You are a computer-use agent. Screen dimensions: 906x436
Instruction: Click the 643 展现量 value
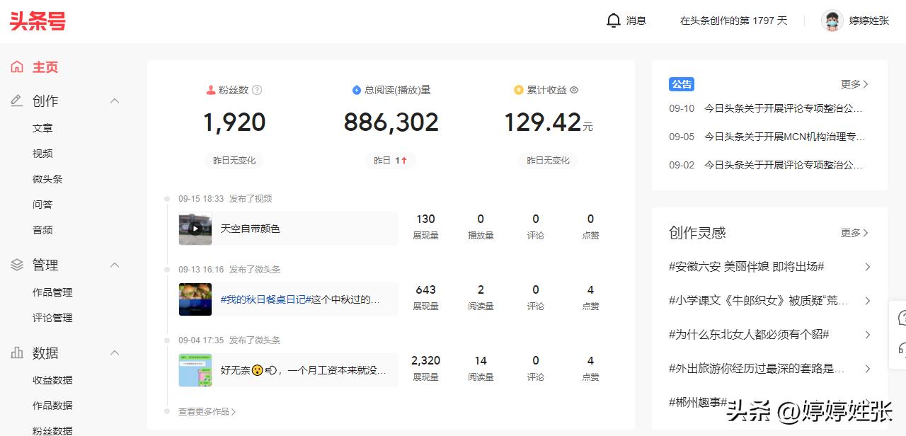426,290
